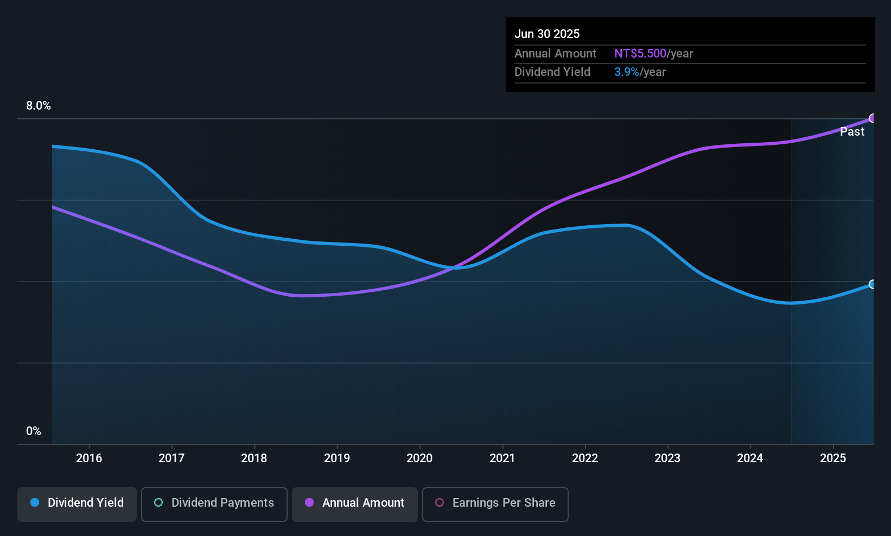
Task: Click the Dividend Yield tooltip row label
Action: coord(552,72)
